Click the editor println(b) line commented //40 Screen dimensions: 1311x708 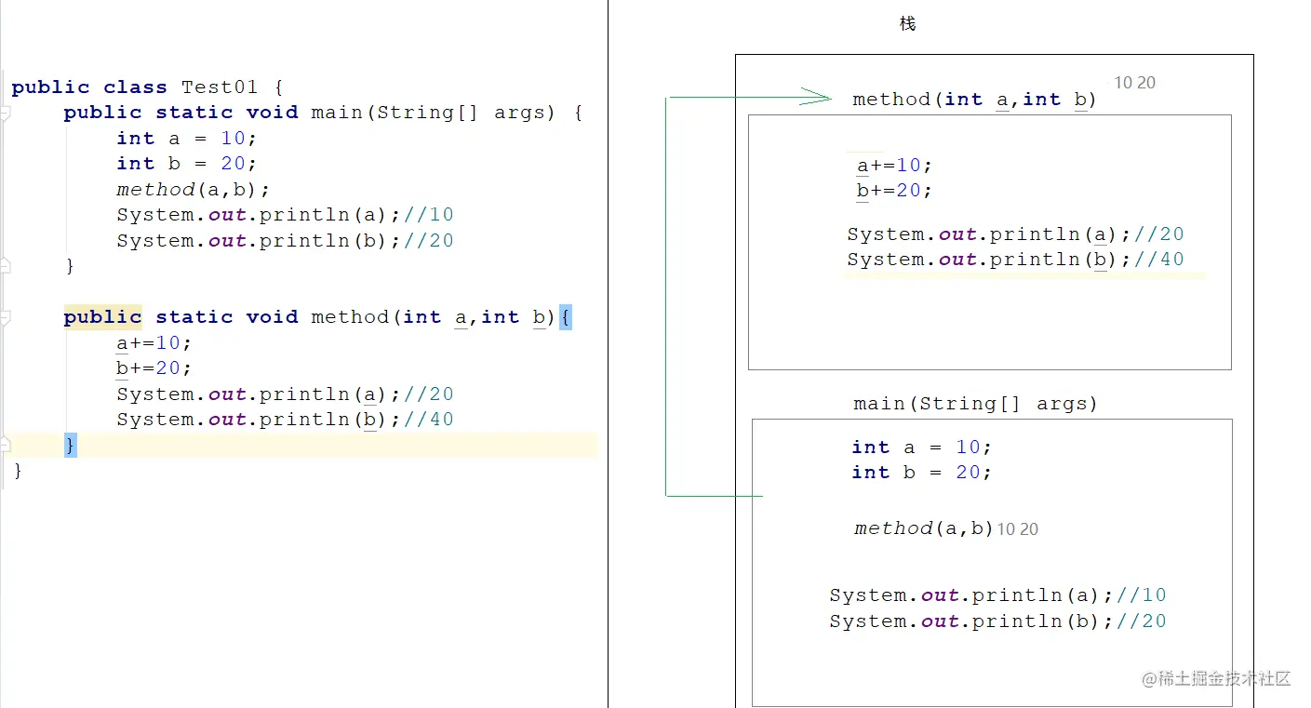[285, 420]
